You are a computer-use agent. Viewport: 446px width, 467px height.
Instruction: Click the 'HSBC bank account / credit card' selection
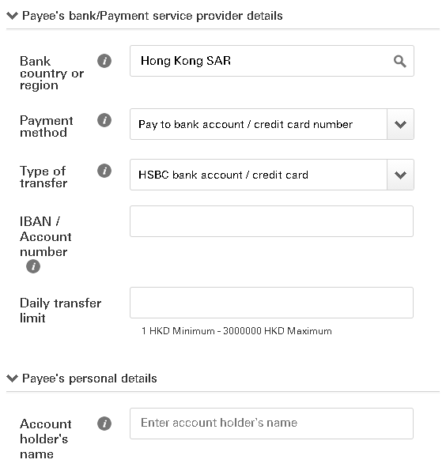pyautogui.click(x=272, y=175)
